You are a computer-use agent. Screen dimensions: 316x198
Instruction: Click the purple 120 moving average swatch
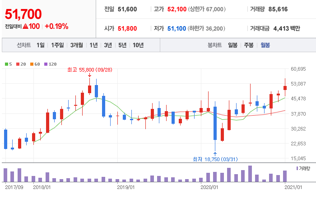(x=46, y=64)
